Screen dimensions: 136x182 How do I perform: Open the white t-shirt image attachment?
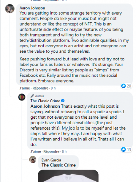pyautogui.click(x=68, y=176)
